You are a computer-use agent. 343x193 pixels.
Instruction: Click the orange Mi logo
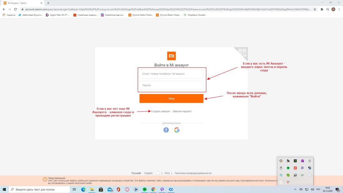(x=171, y=56)
